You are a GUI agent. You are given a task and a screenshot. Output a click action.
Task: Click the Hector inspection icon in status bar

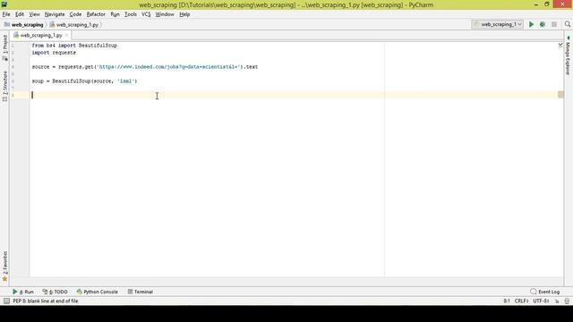point(567,301)
